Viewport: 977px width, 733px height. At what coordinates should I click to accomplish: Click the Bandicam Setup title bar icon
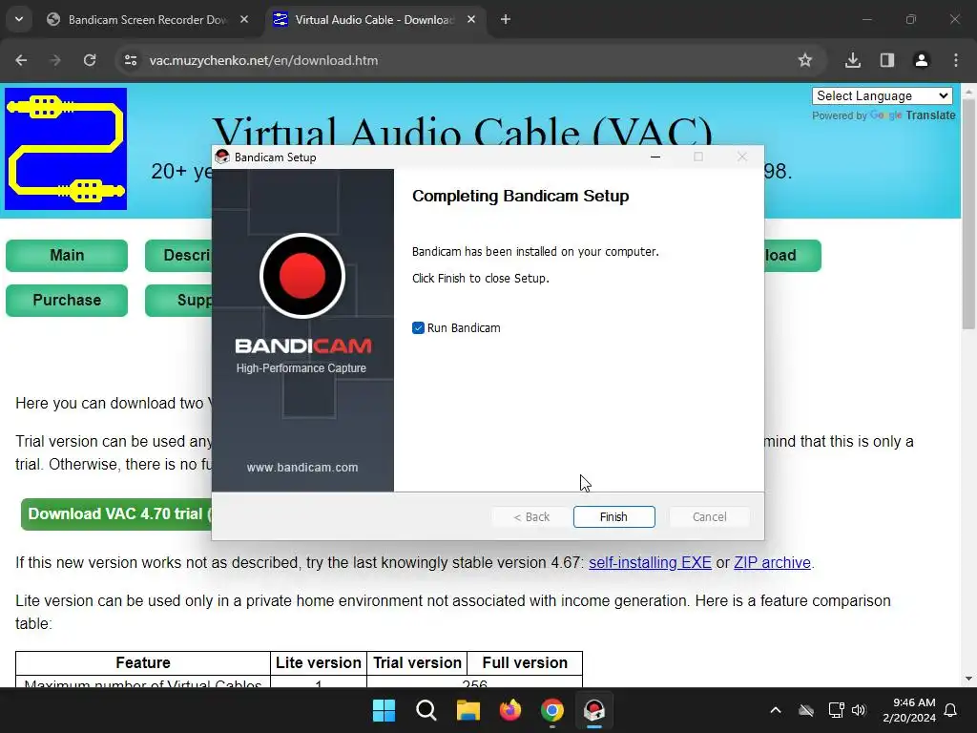[x=222, y=157]
